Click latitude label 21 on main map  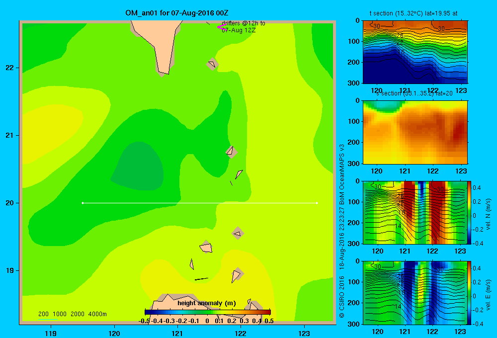pos(10,135)
